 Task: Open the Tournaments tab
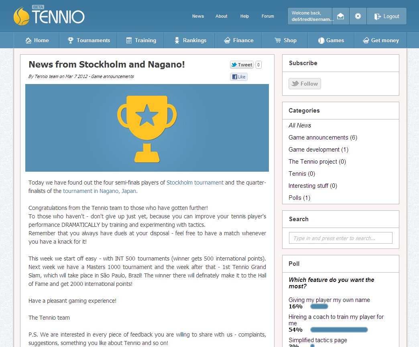(88, 41)
